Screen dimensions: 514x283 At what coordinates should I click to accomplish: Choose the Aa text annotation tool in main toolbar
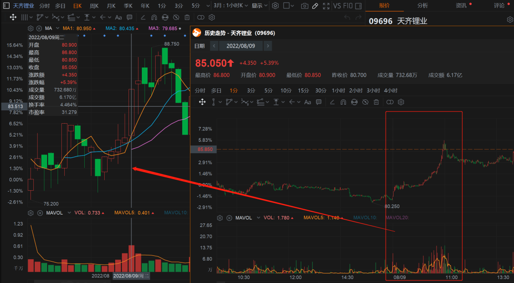click(119, 17)
